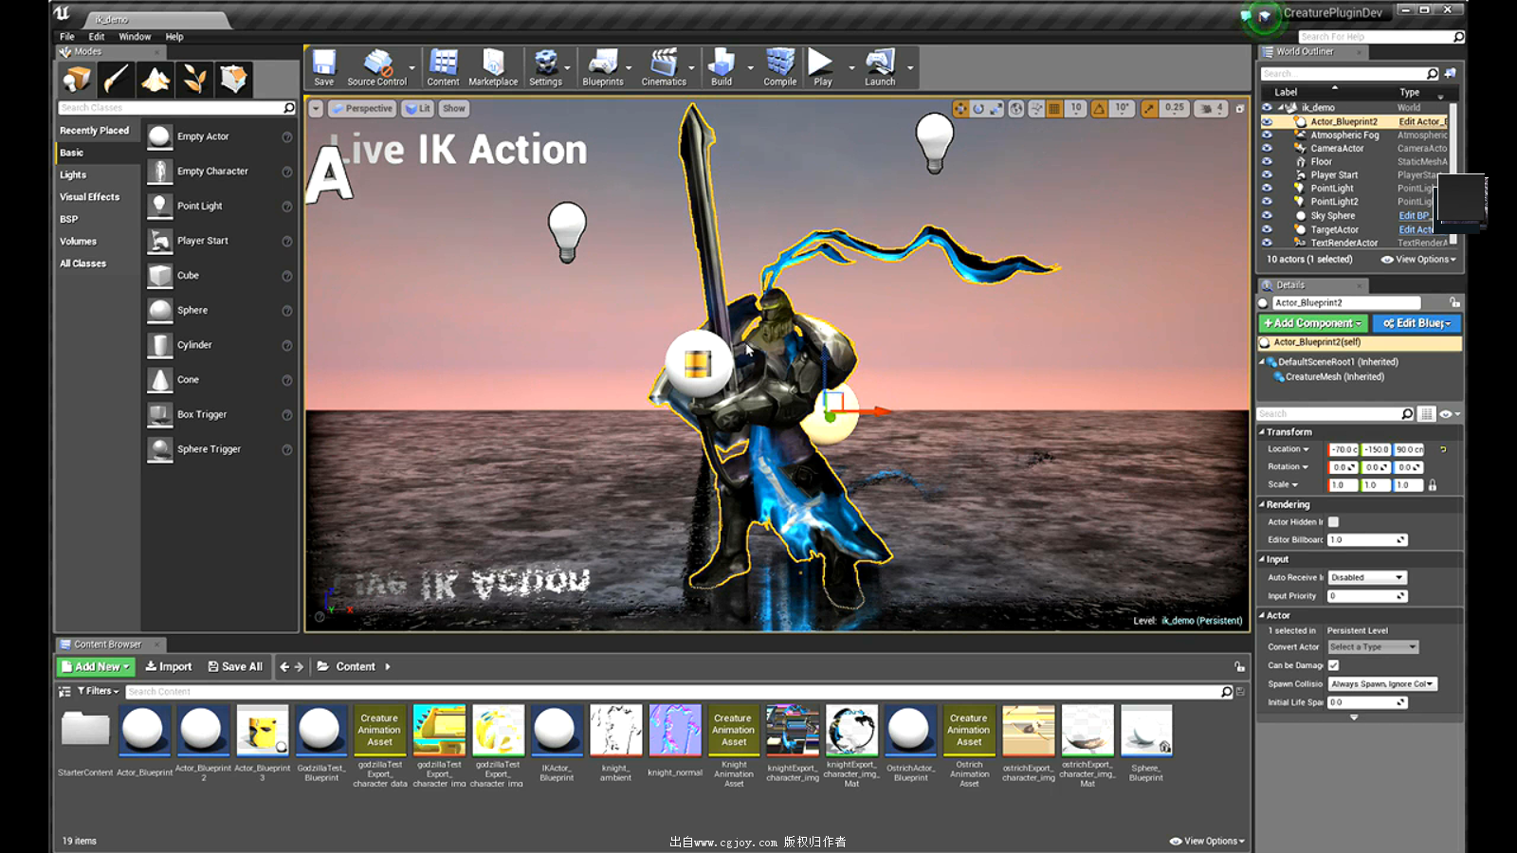Select the knight_normal texture thumbnail

674,730
